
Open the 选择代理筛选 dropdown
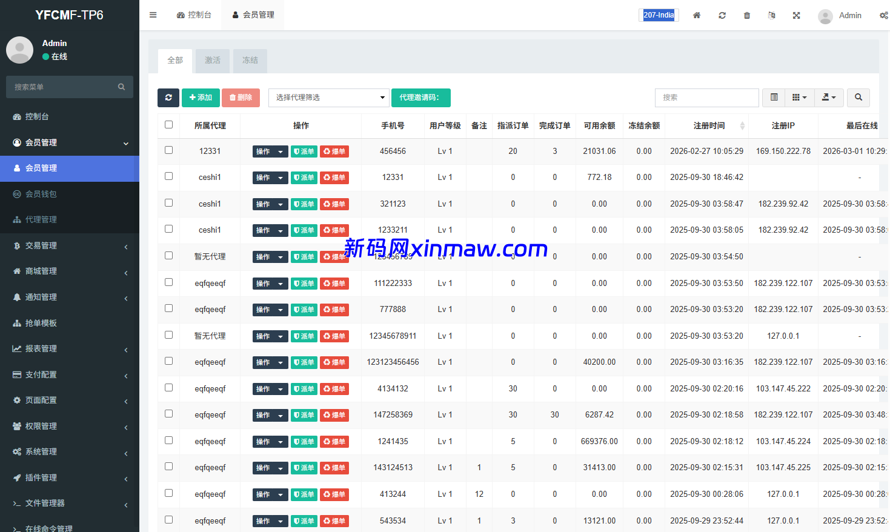pyautogui.click(x=328, y=98)
